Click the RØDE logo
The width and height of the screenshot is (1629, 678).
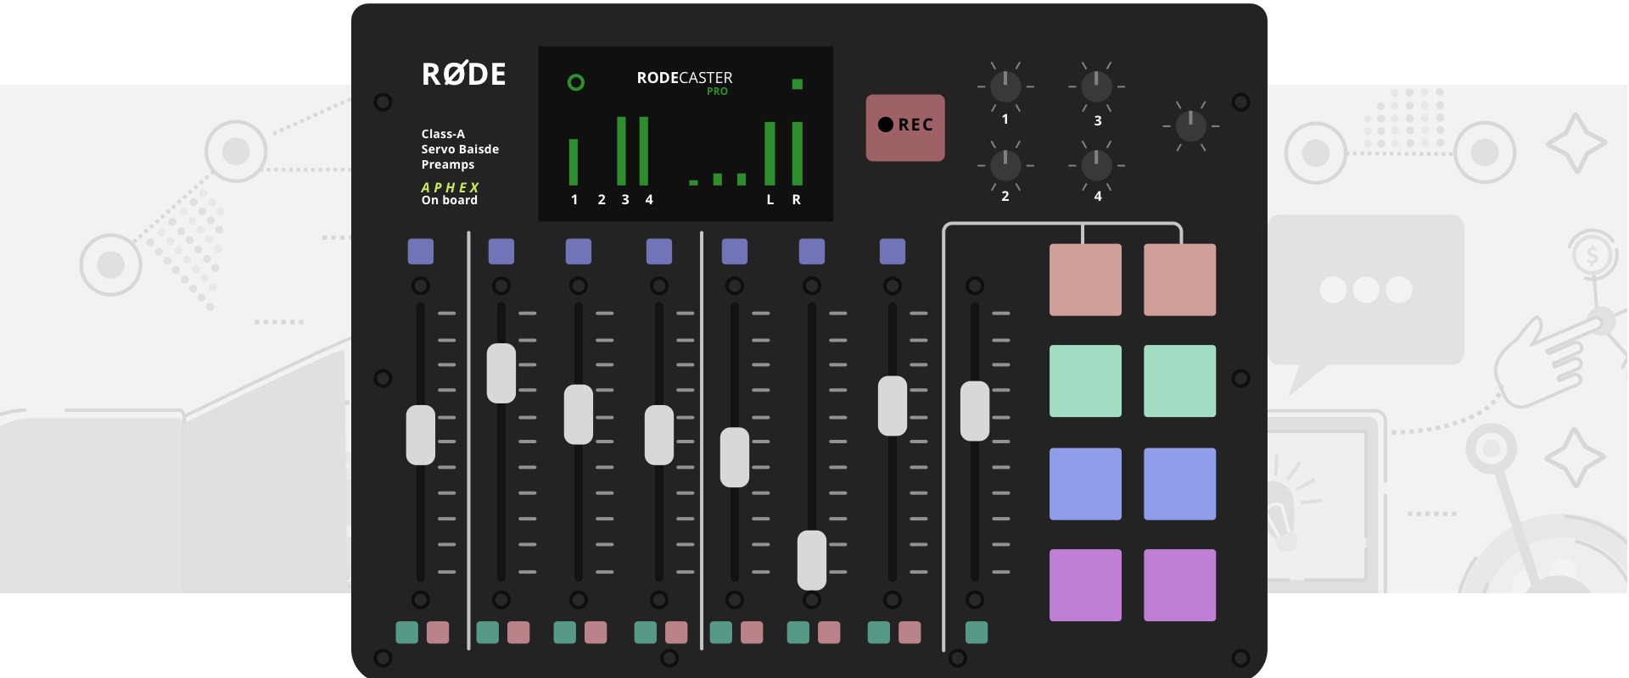coord(464,75)
